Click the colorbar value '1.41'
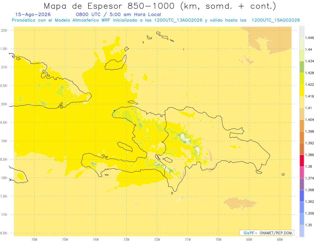 [x=309, y=108]
